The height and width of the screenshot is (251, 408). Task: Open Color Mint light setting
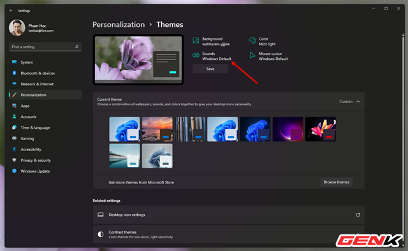coord(262,41)
